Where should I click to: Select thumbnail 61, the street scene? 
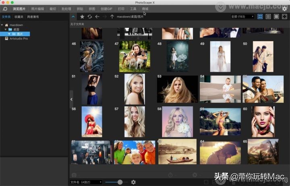coord(92,153)
